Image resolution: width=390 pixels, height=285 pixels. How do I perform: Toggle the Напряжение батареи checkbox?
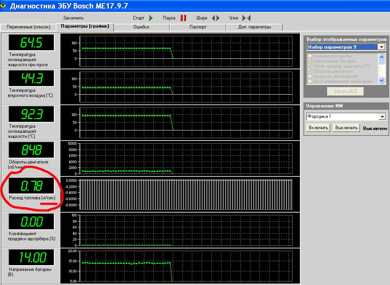310,61
